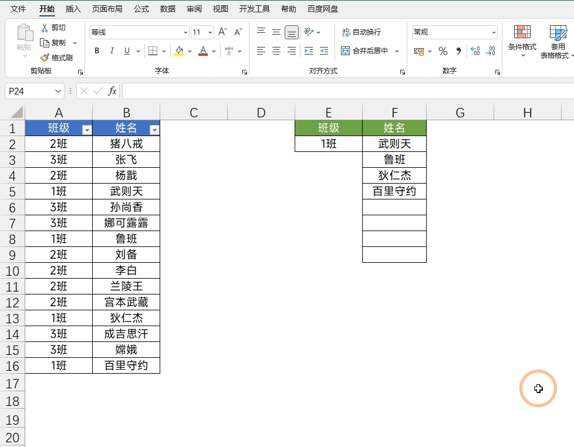
Task: Open the Name Box dropdown arrow
Action: point(58,91)
